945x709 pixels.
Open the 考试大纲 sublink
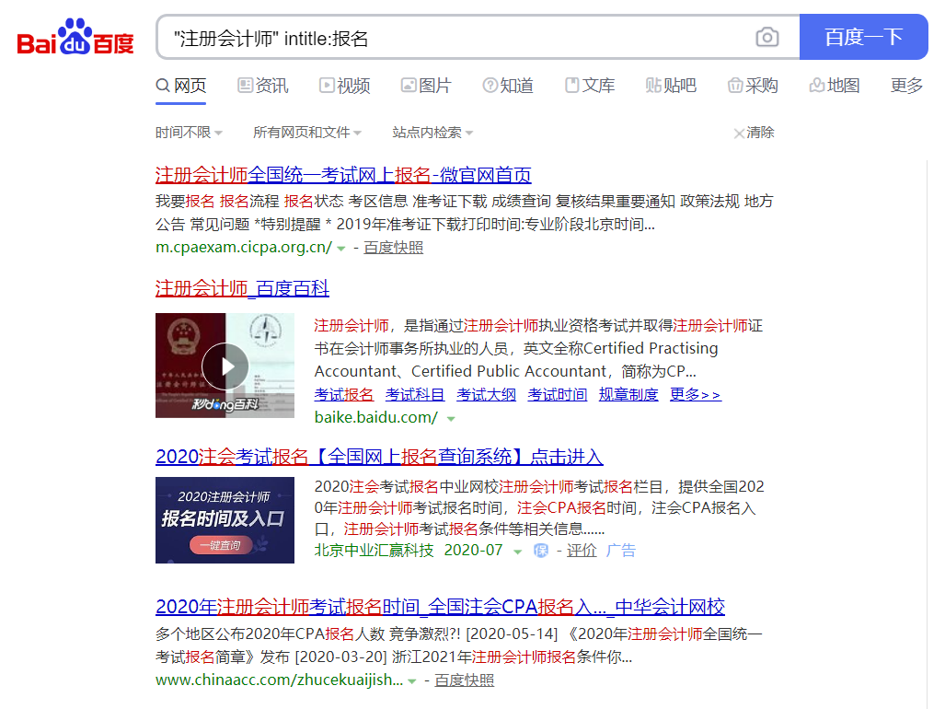pos(486,394)
